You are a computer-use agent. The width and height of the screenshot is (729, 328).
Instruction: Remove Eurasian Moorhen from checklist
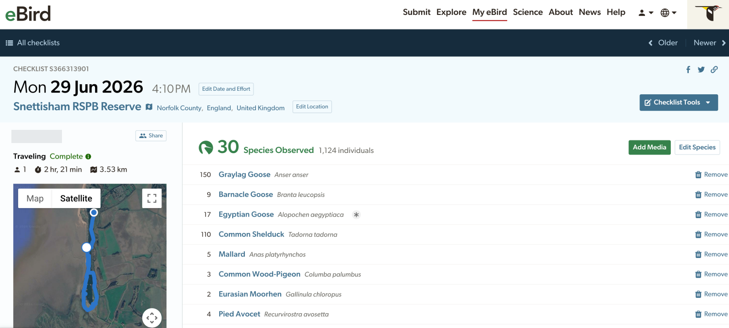pyautogui.click(x=711, y=294)
